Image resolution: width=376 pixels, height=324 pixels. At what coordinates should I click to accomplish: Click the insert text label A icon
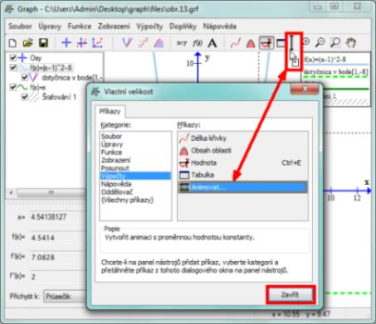pos(212,43)
